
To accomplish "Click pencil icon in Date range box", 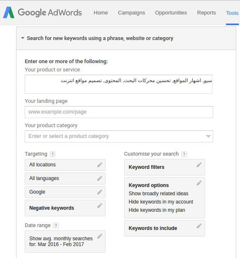I will click(100, 236).
